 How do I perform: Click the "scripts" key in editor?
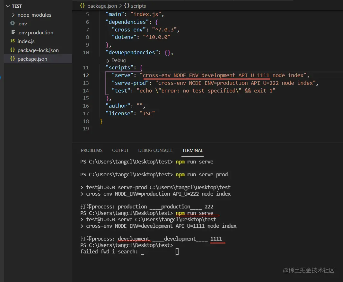pos(119,68)
